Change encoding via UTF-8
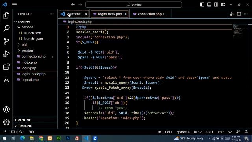The image size is (252, 142). coord(198,132)
